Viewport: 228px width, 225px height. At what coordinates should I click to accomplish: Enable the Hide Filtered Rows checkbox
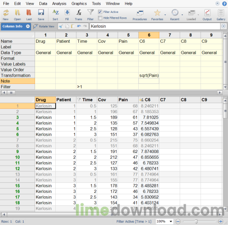(100, 18)
